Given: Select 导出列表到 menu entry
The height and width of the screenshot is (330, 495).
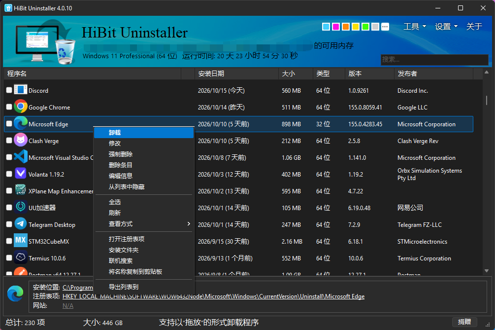Looking at the screenshot, I should tap(144, 287).
